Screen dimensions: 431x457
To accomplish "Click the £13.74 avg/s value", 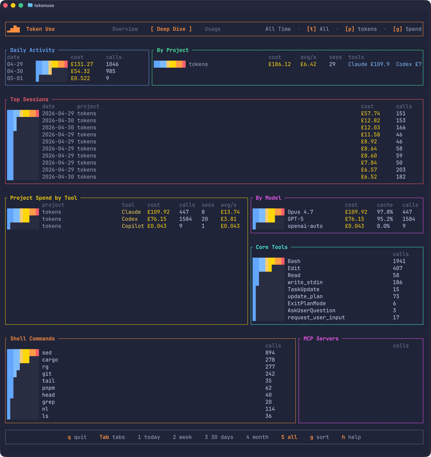I will [x=230, y=212].
